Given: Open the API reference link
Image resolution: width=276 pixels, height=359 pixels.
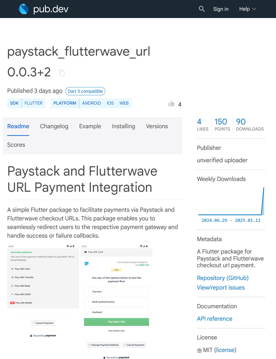Looking at the screenshot, I should pos(215,319).
